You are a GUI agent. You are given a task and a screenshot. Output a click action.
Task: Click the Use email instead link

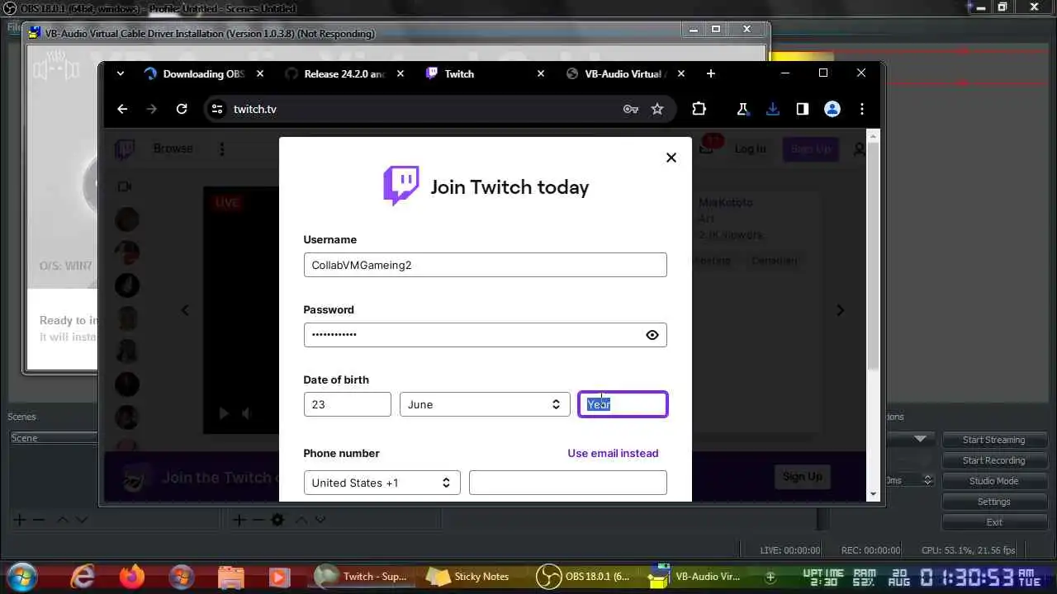(613, 453)
